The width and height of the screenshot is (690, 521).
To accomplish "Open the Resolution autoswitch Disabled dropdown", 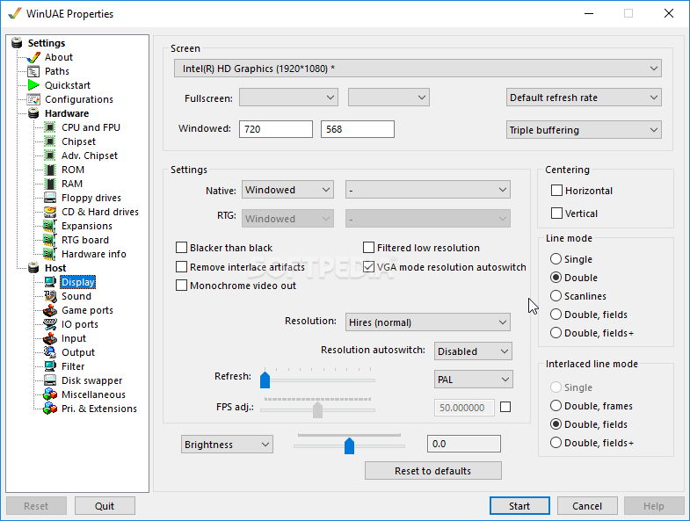I will pos(473,351).
